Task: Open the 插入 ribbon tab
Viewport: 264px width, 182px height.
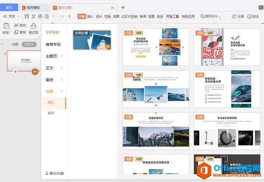Action: point(90,17)
